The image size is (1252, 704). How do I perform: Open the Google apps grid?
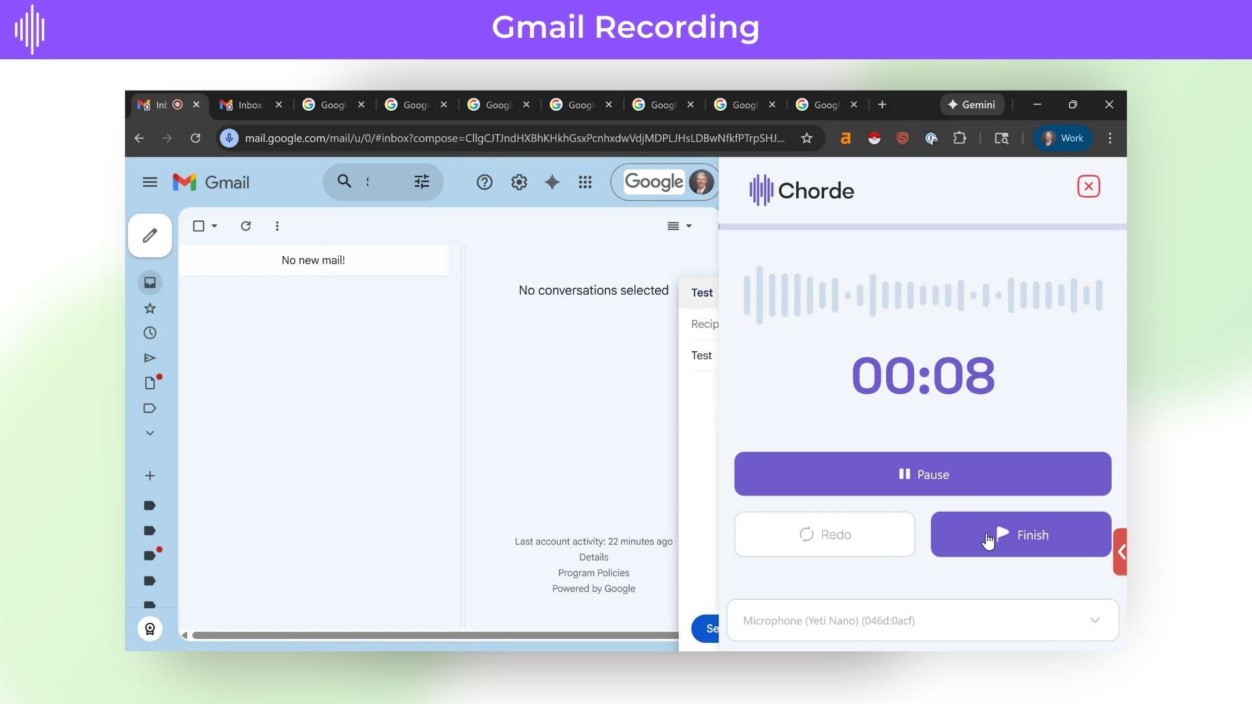tap(585, 183)
